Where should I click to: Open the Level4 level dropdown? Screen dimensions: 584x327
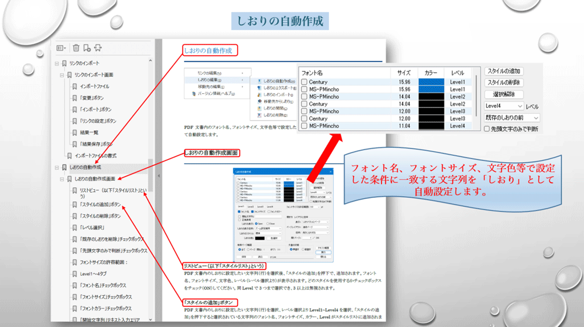pyautogui.click(x=519, y=106)
